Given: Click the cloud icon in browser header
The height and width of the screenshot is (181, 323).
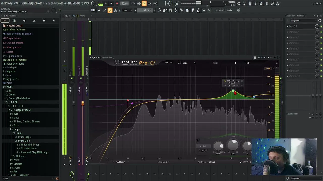Looking at the screenshot, I should 44,21.
